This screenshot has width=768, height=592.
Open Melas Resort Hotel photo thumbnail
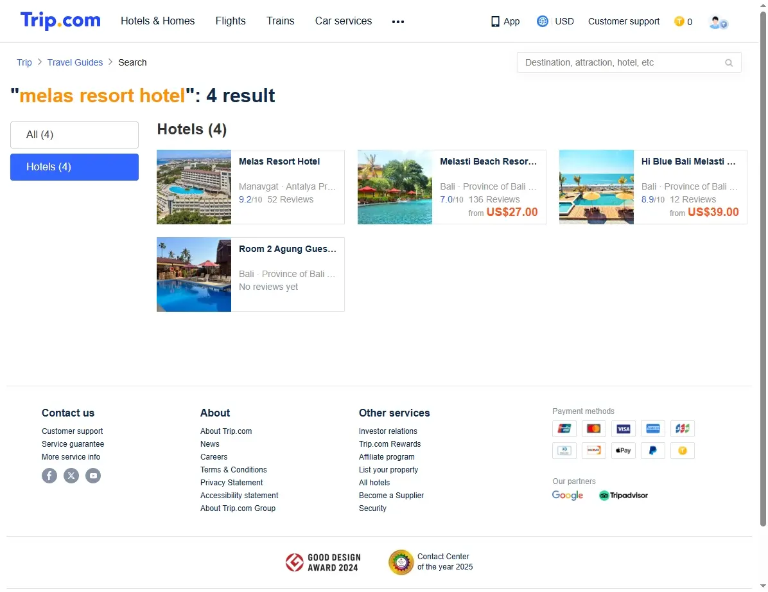[194, 187]
